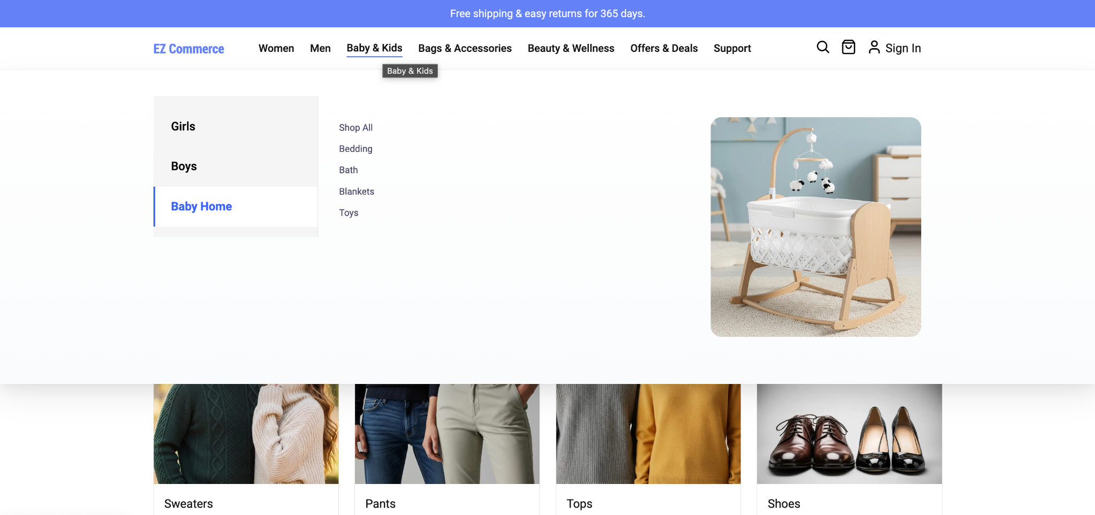Screen dimensions: 1095x515
Task: Open the Women menu
Action: coord(276,48)
